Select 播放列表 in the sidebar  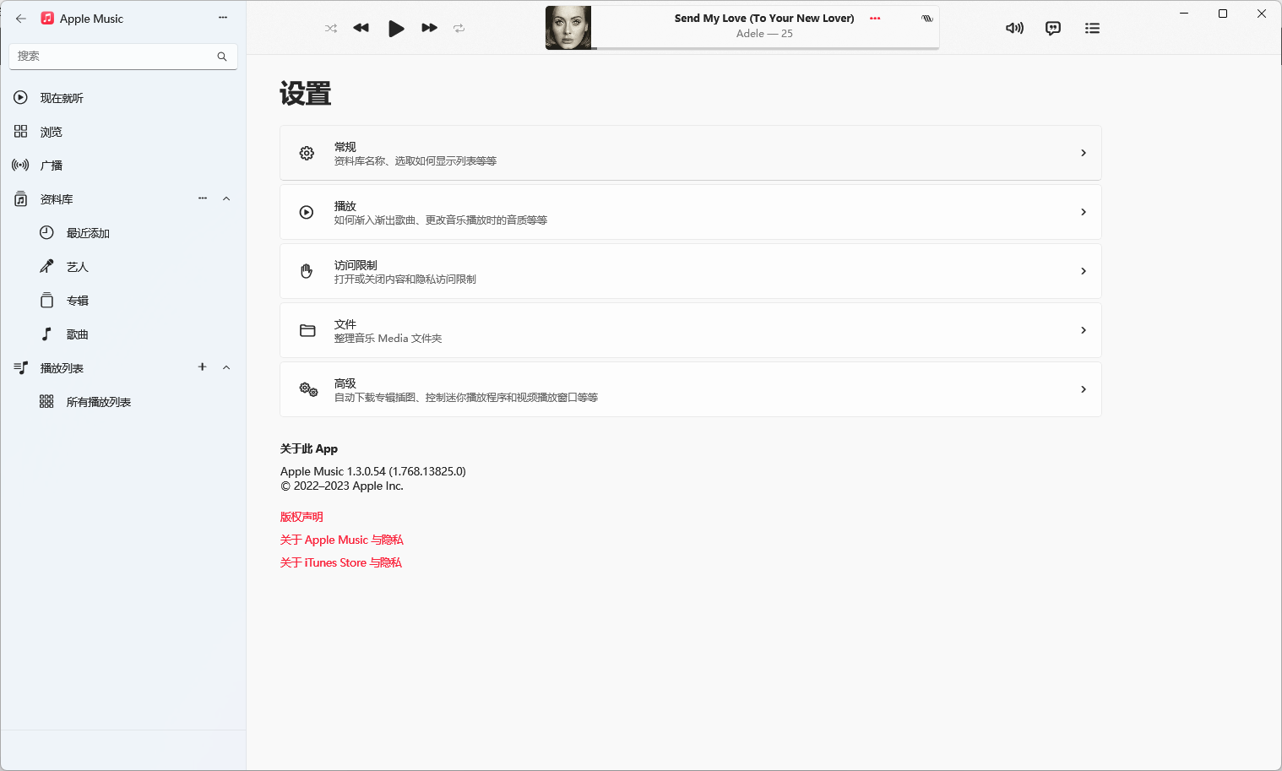coord(123,368)
